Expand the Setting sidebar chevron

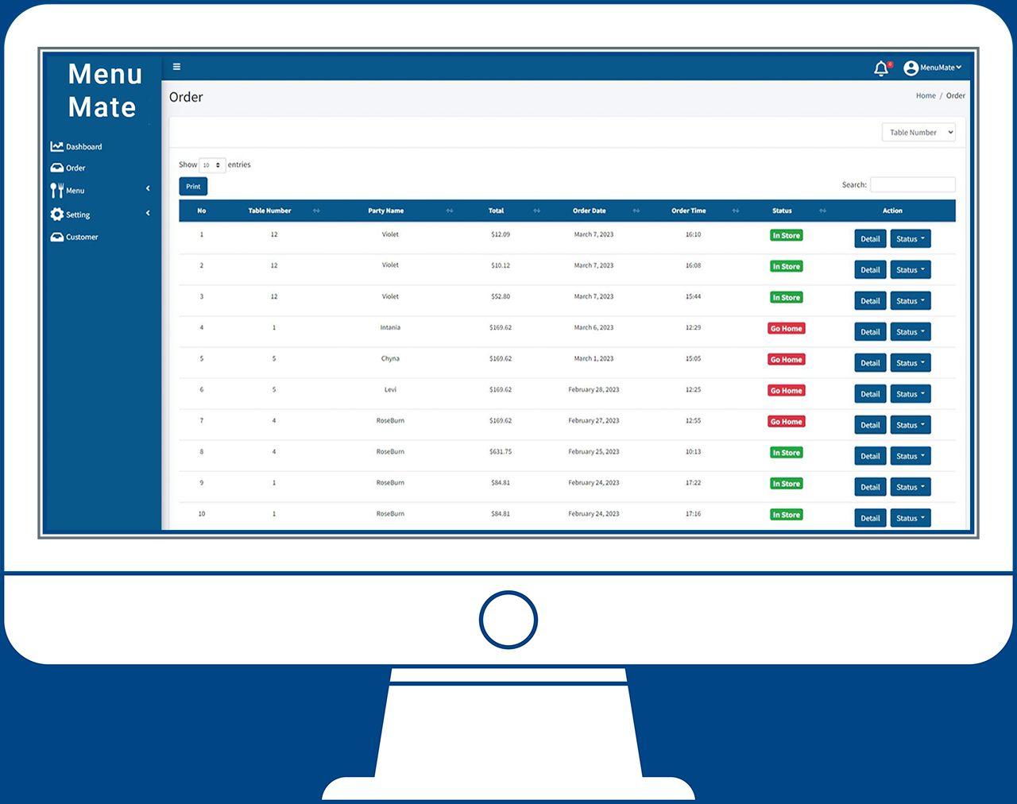point(148,213)
